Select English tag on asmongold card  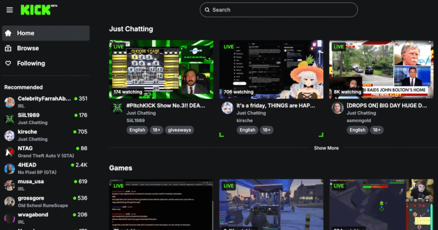coord(357,130)
